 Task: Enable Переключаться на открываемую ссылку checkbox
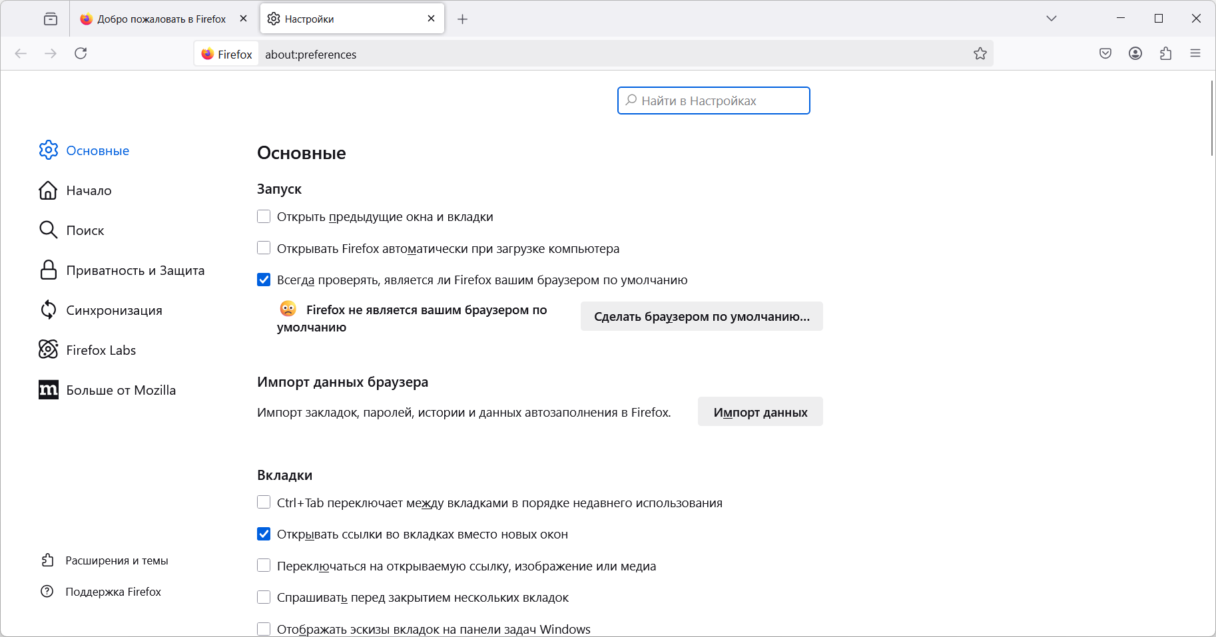pos(264,566)
